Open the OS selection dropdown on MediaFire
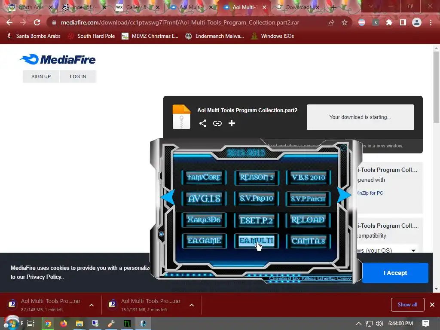The height and width of the screenshot is (330, 440). click(388, 250)
